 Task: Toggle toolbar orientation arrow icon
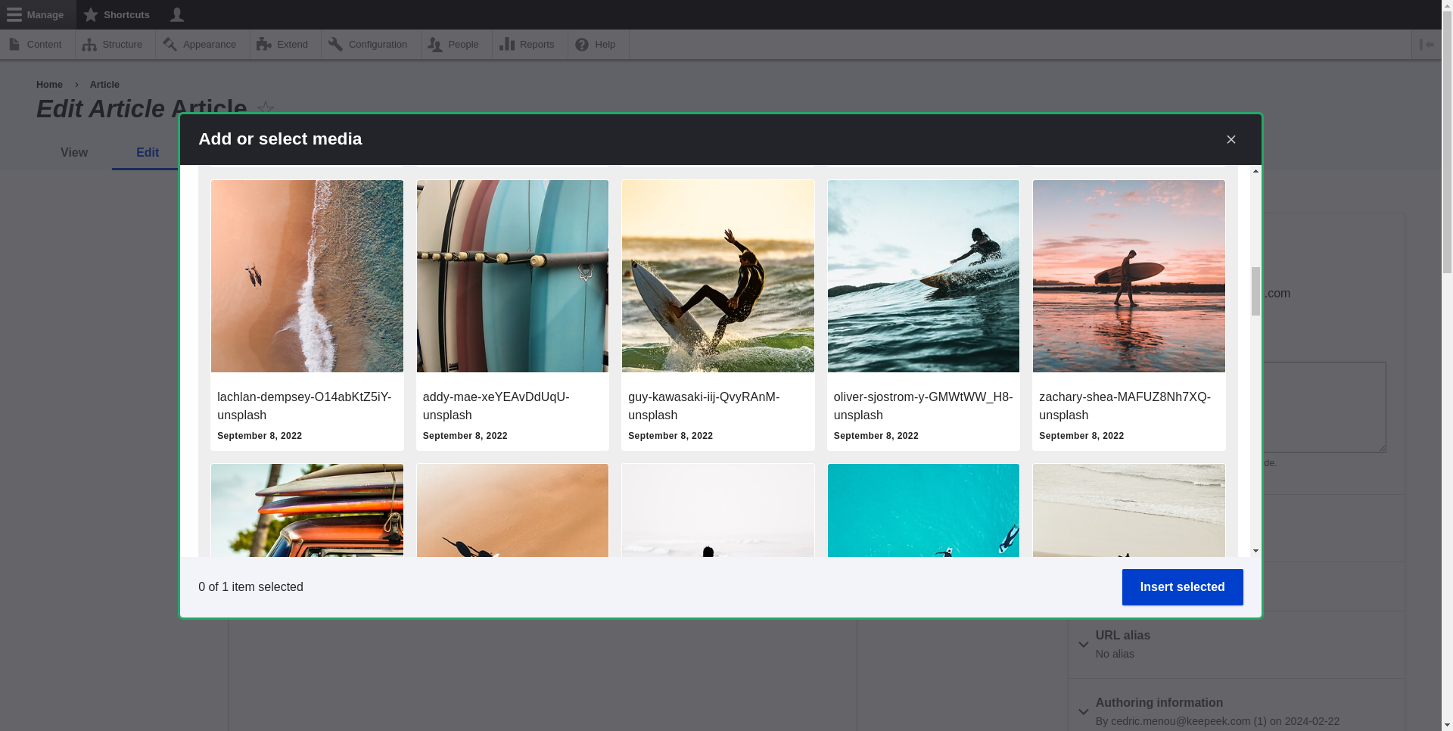tap(1427, 45)
